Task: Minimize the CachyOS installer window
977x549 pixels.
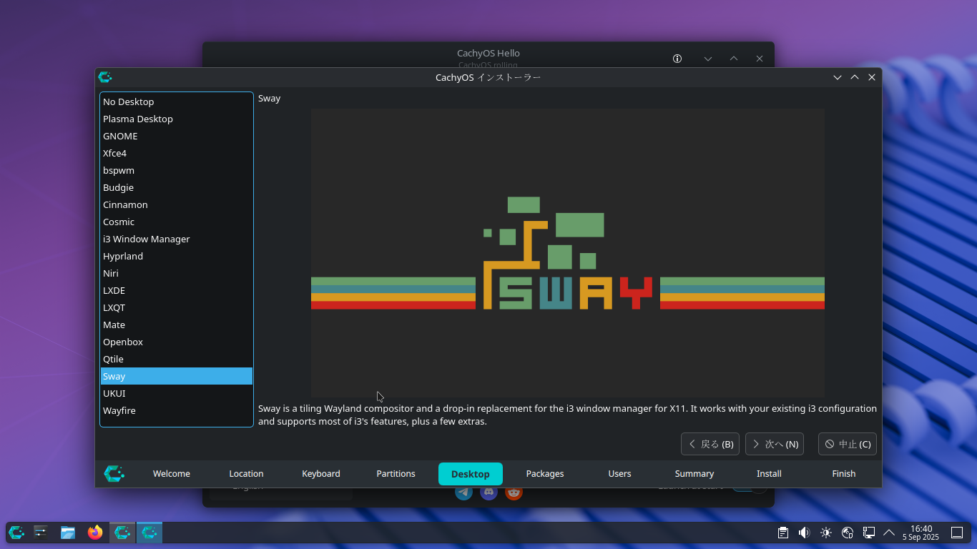Action: (838, 77)
